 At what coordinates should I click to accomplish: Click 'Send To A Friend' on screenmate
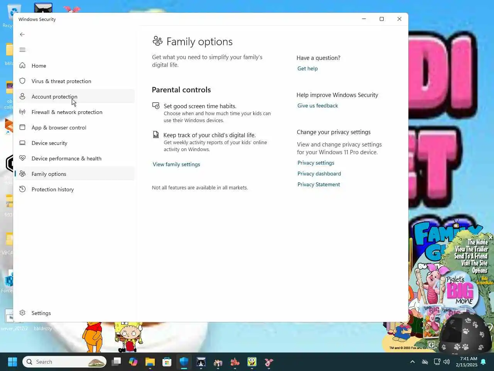471,256
